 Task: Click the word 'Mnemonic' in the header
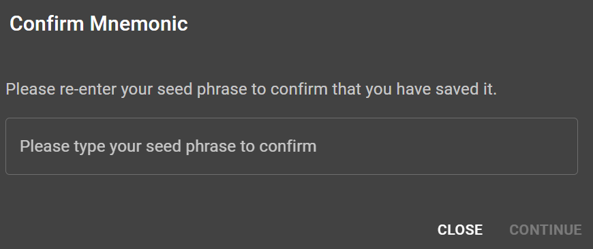pos(139,24)
